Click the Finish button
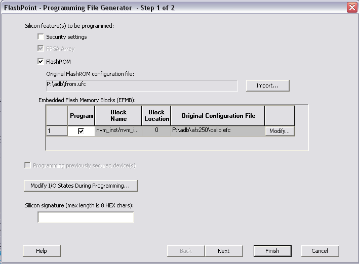Image resolution: width=359 pixels, height=264 pixels. pyautogui.click(x=272, y=251)
